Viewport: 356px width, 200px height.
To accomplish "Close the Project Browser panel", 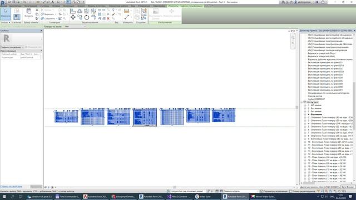I will coord(354,31).
